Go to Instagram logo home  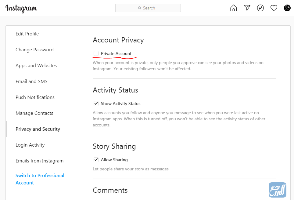(21, 9)
